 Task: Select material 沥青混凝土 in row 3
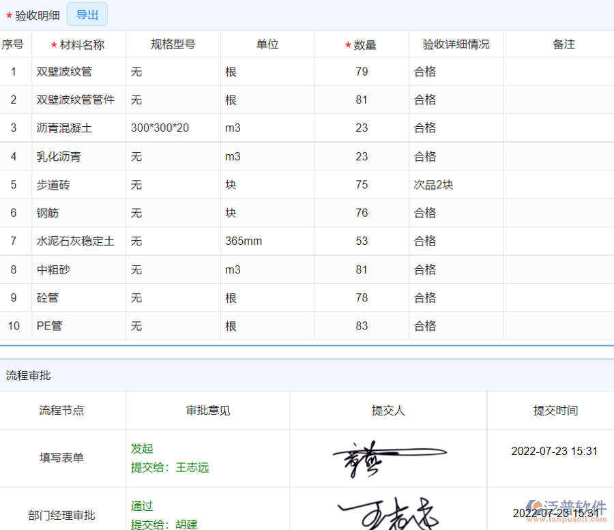point(61,128)
